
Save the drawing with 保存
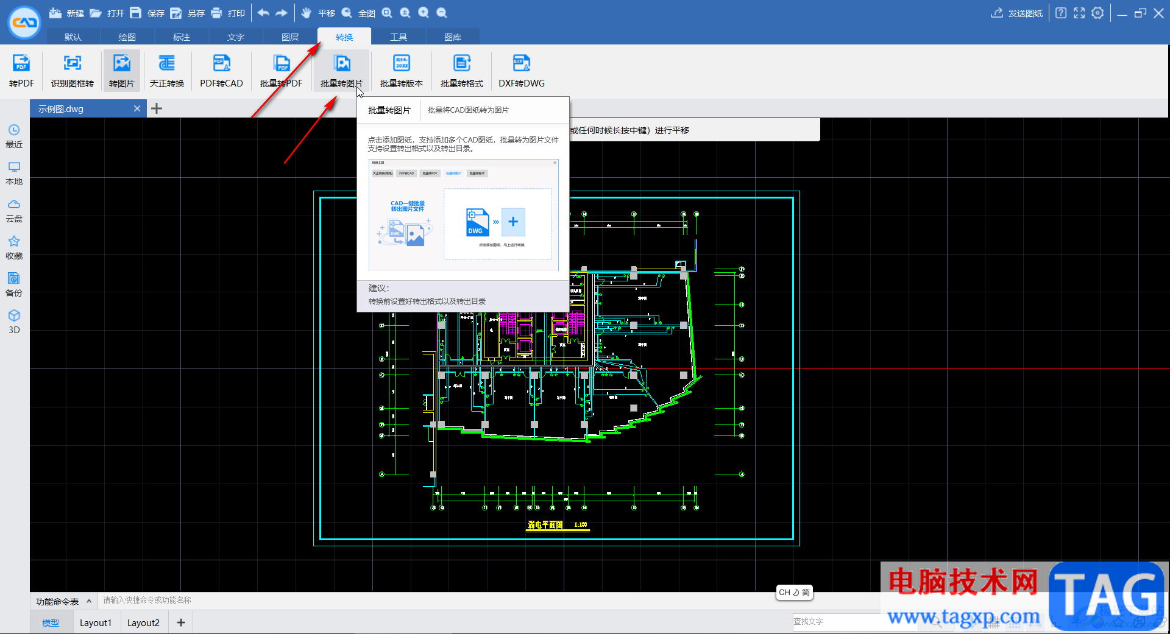tap(147, 13)
